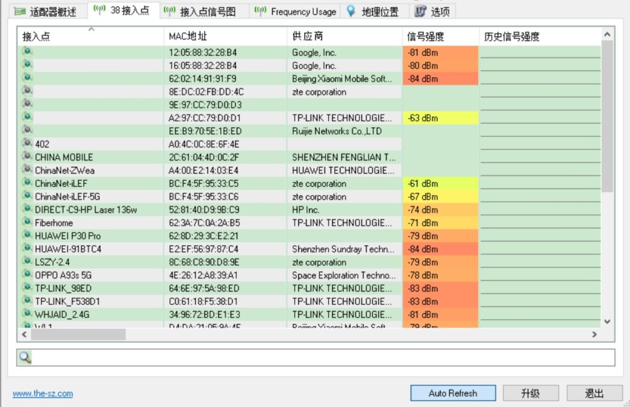Click the globe icon on the 地理位置 tab

pyautogui.click(x=351, y=11)
